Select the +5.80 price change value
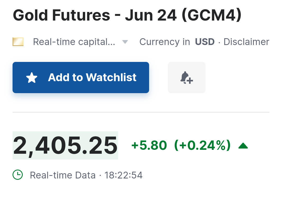The width and height of the screenshot is (282, 199). pyautogui.click(x=149, y=145)
